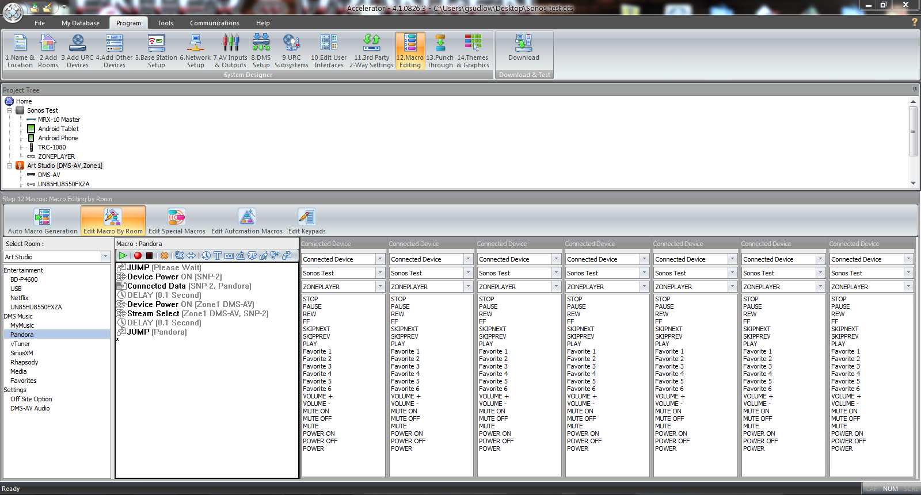The width and height of the screenshot is (921, 495).
Task: Click the red Record macro button
Action: pyautogui.click(x=138, y=256)
